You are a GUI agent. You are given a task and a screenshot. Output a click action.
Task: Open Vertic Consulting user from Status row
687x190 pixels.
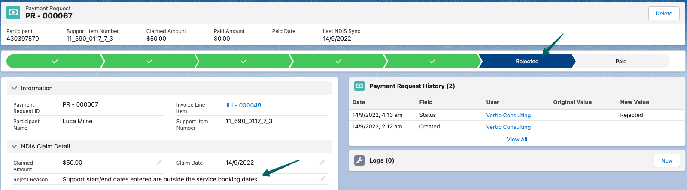pyautogui.click(x=508, y=115)
